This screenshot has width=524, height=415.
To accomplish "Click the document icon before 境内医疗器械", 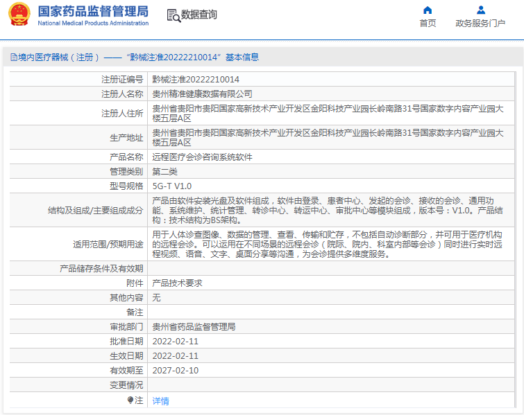I will pos(14,58).
